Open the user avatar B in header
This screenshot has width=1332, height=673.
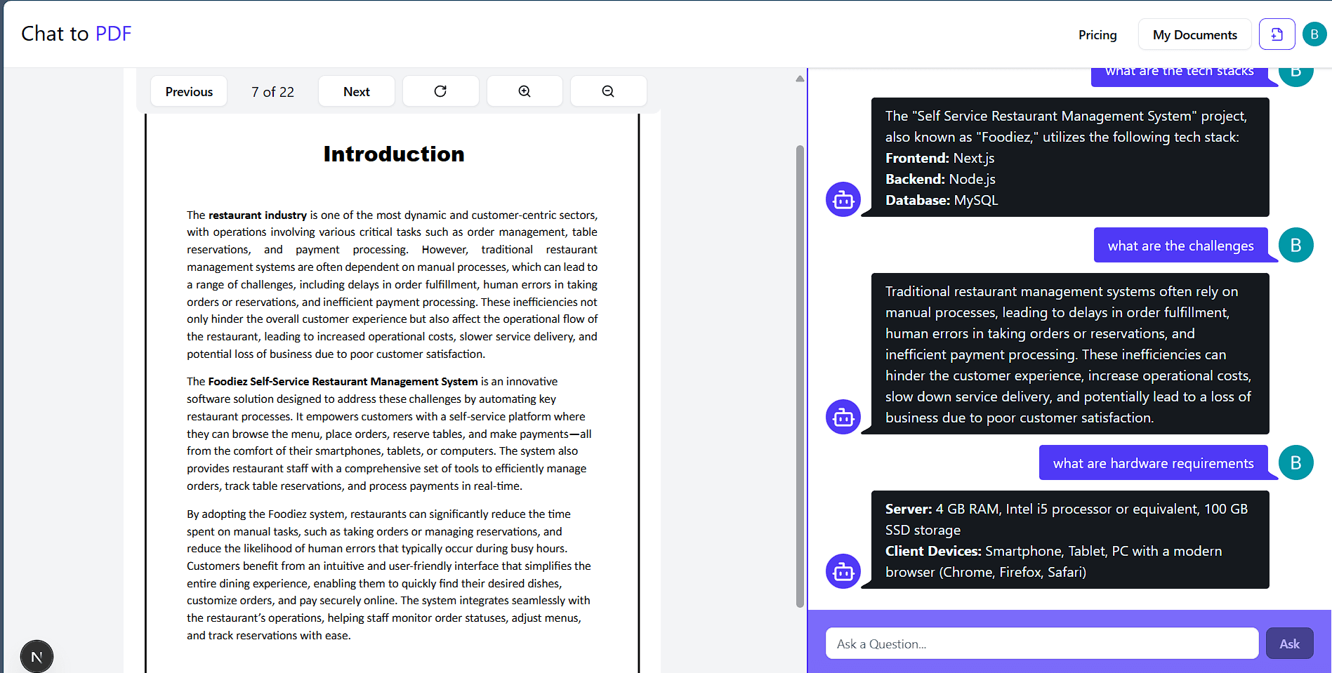point(1314,34)
